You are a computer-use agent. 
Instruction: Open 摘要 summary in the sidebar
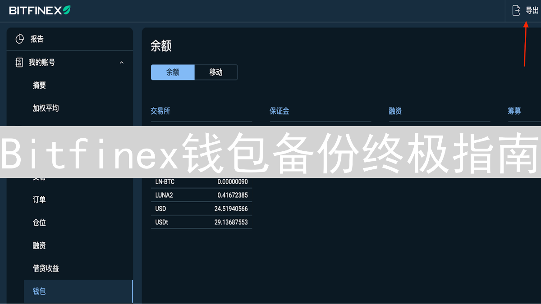coord(39,85)
